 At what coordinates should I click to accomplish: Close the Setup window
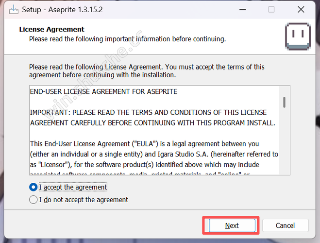(x=301, y=9)
